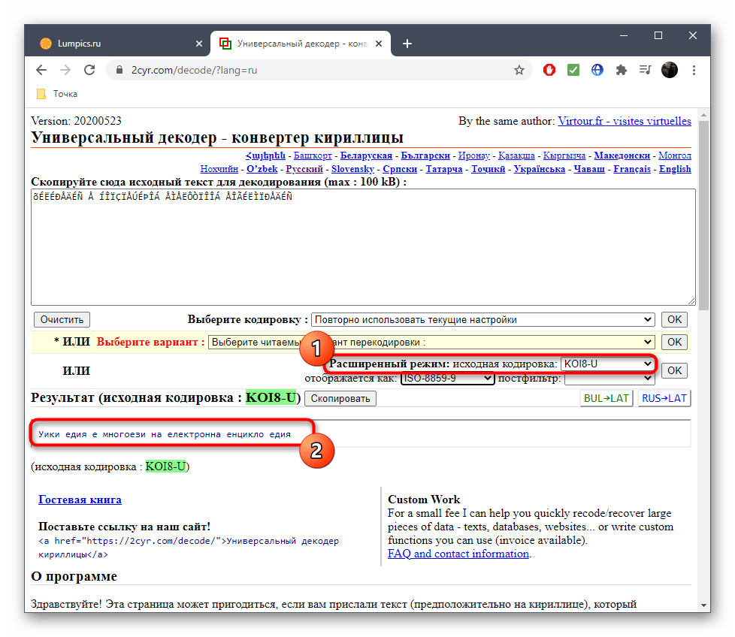Open new tab with plus button
The image size is (735, 637).
click(x=407, y=44)
